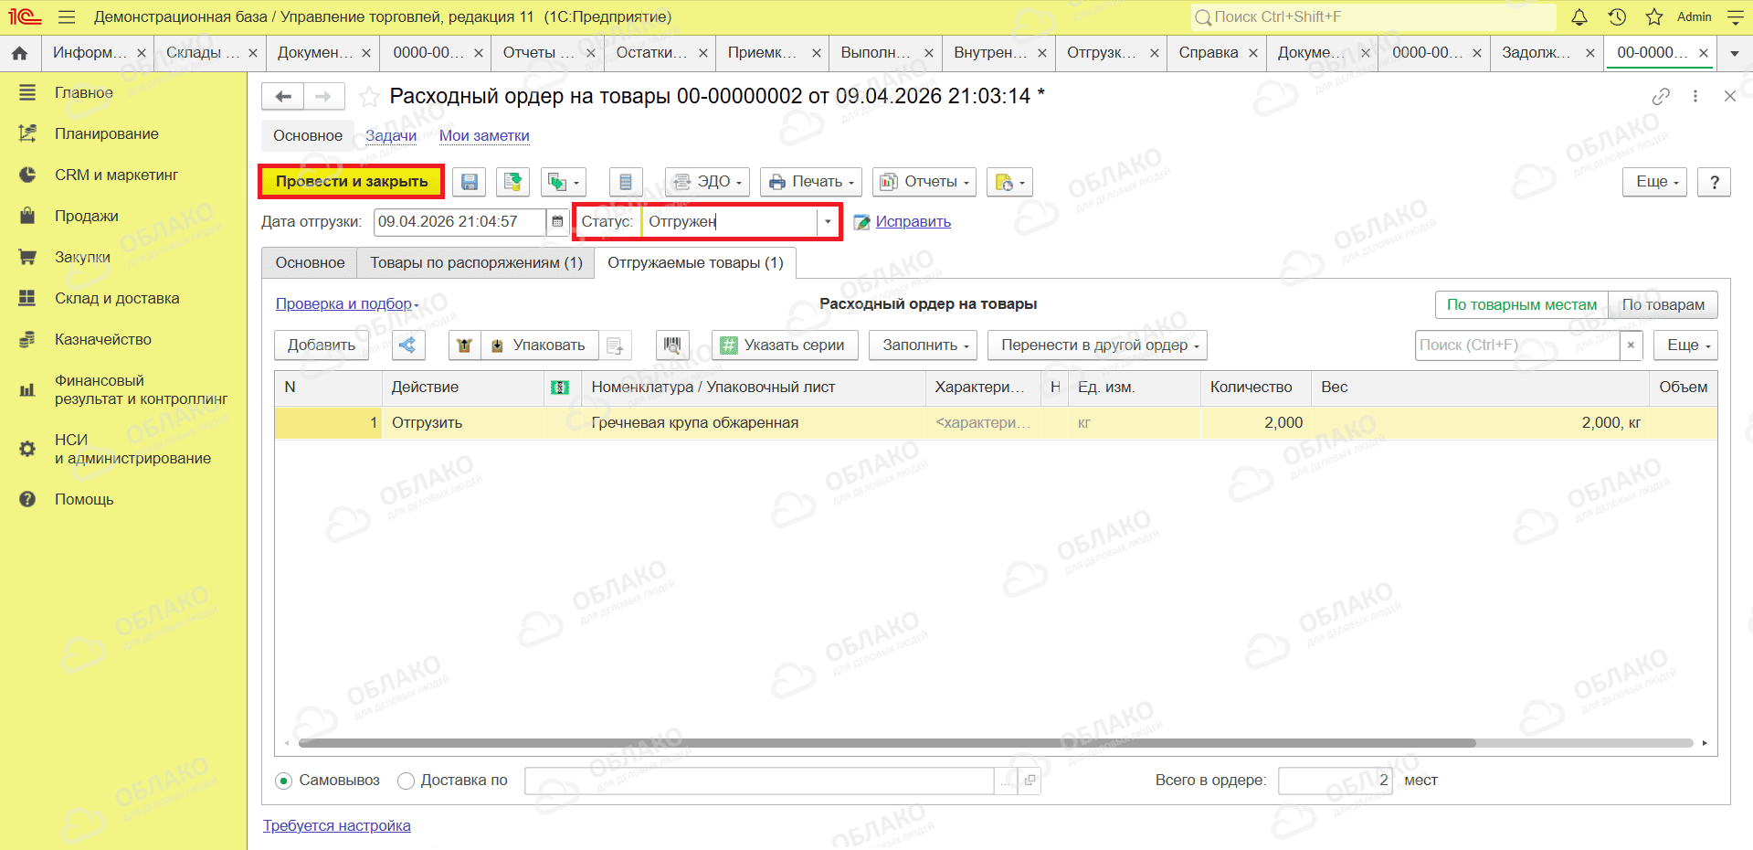This screenshot has height=850, width=1753.
Task: Expand the Статус dropdown arrow
Action: 828,221
